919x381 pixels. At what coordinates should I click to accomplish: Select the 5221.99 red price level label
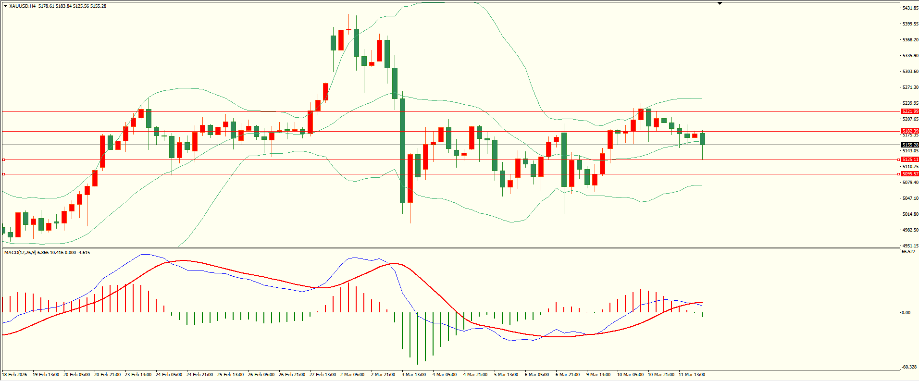coord(910,111)
